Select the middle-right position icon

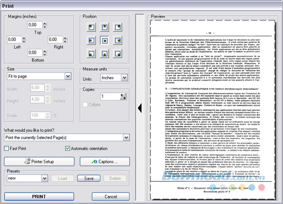[118, 40]
